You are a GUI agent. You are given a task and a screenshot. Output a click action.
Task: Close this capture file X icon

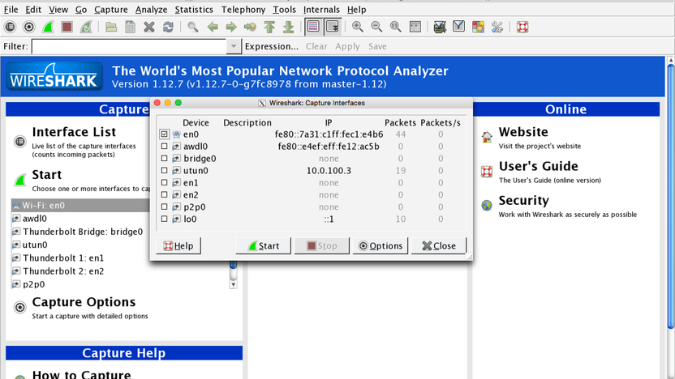click(149, 27)
